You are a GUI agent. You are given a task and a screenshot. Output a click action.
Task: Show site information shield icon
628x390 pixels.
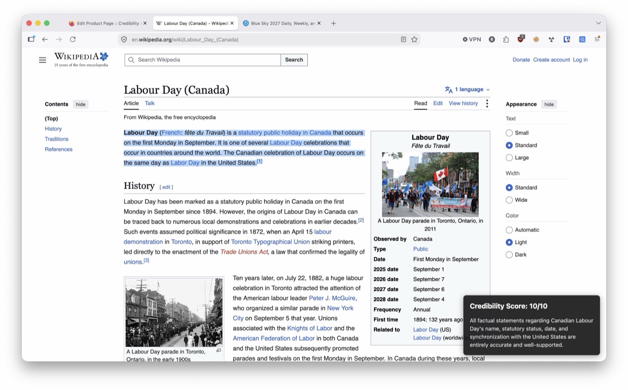[124, 39]
